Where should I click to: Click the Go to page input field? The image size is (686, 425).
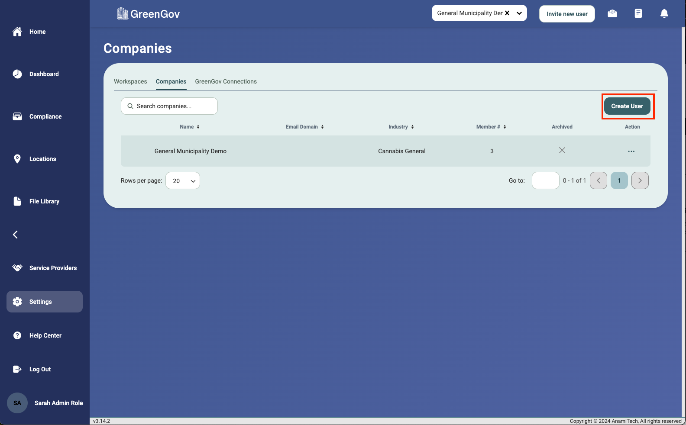[x=546, y=180]
